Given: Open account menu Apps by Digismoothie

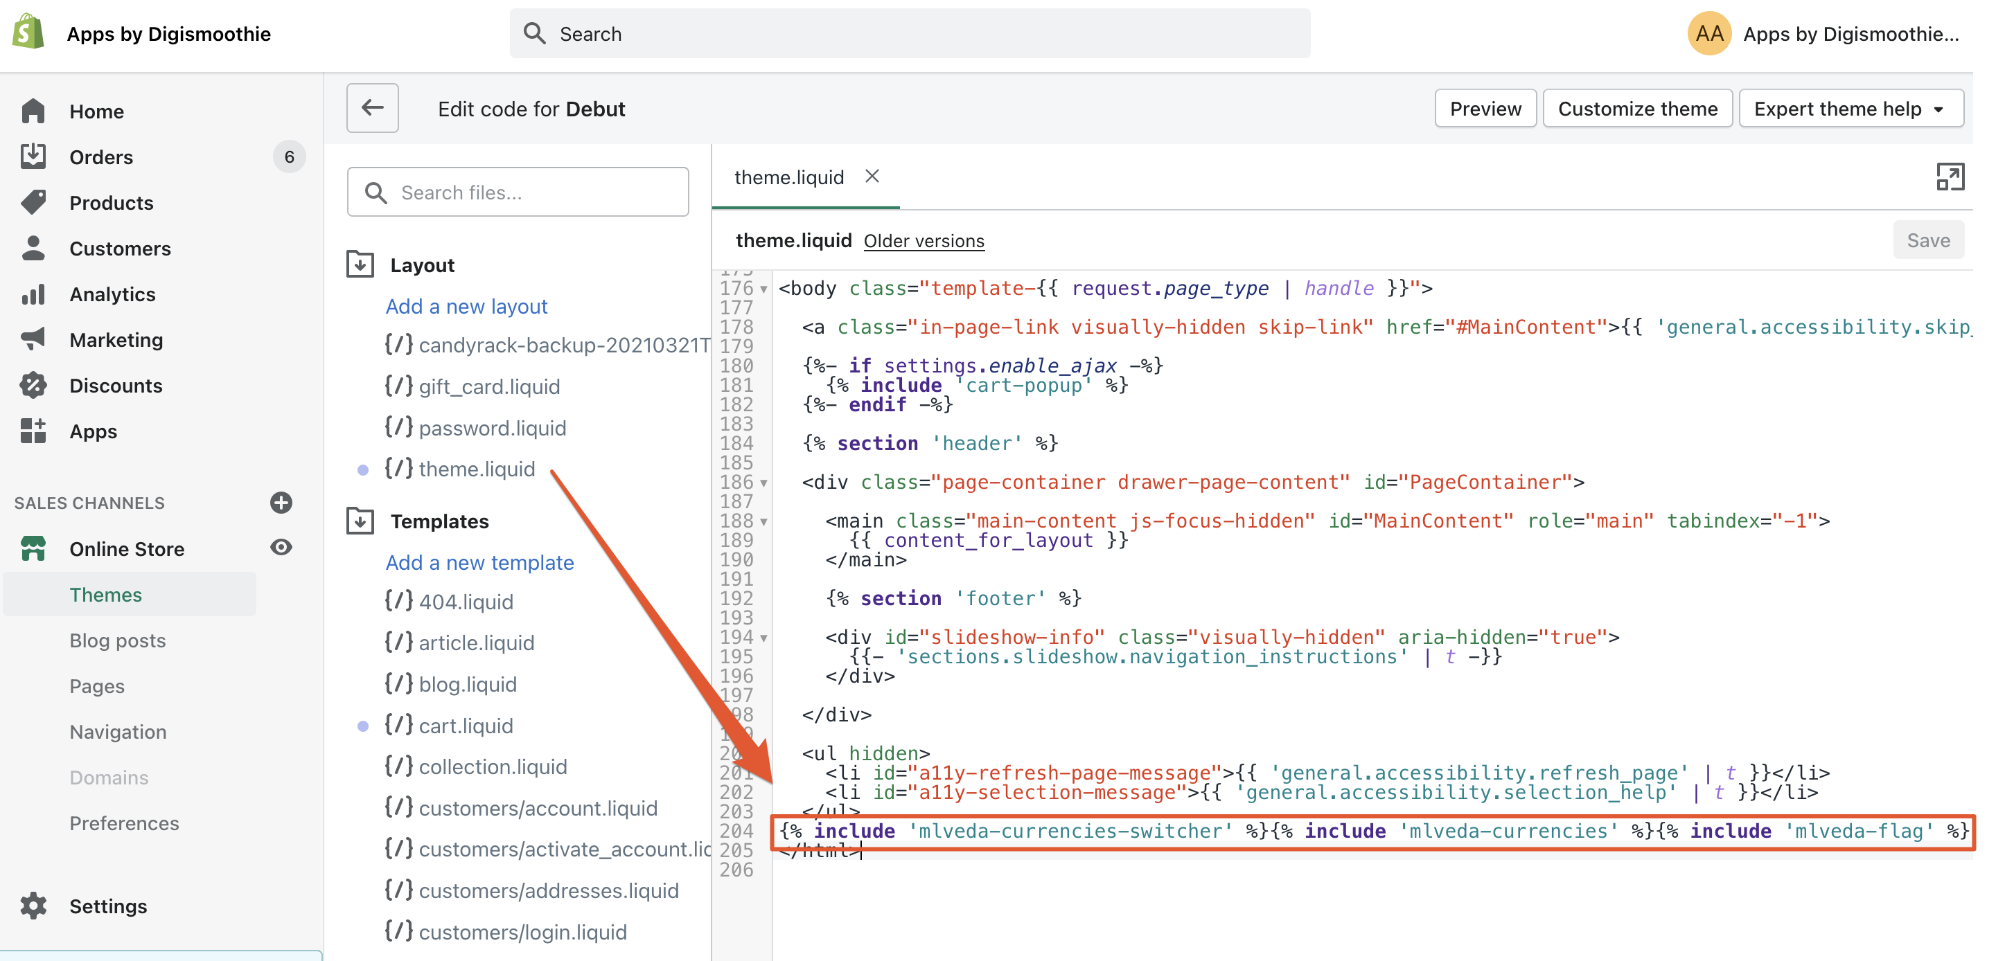Looking at the screenshot, I should (x=1851, y=33).
